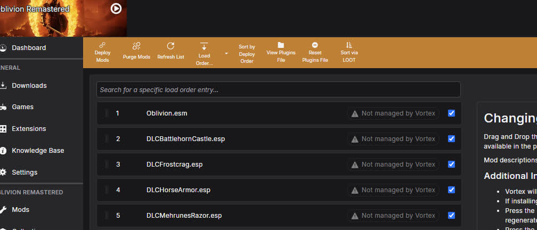Screen dimensions: 537x230
Task: Click the drag handle for DLCFrostcrag.esp
Action: [106, 165]
